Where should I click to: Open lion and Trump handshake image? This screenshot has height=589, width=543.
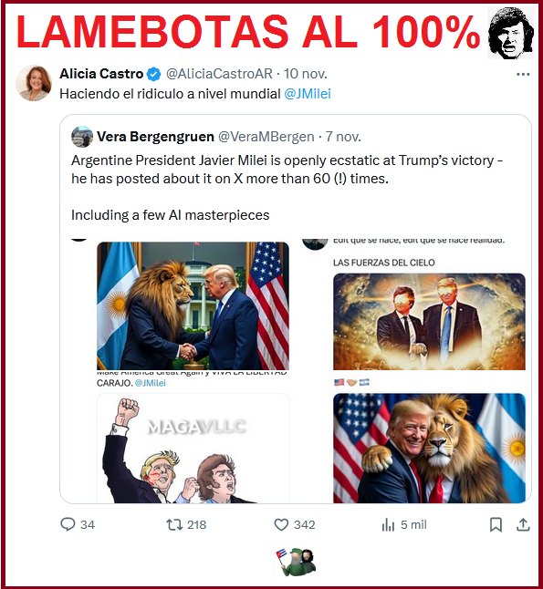coord(193,306)
